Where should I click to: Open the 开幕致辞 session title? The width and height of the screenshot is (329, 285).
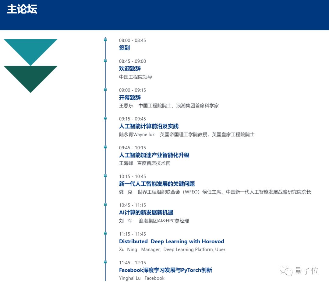point(130,97)
